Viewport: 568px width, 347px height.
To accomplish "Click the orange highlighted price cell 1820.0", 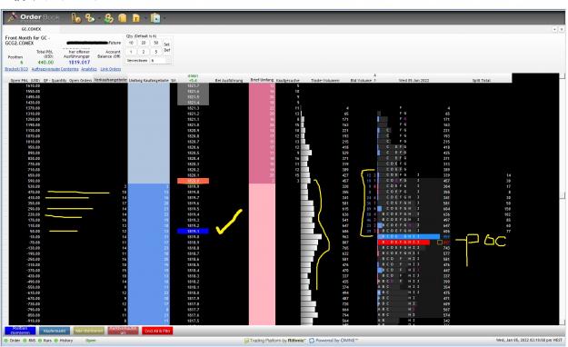I will tap(193, 181).
